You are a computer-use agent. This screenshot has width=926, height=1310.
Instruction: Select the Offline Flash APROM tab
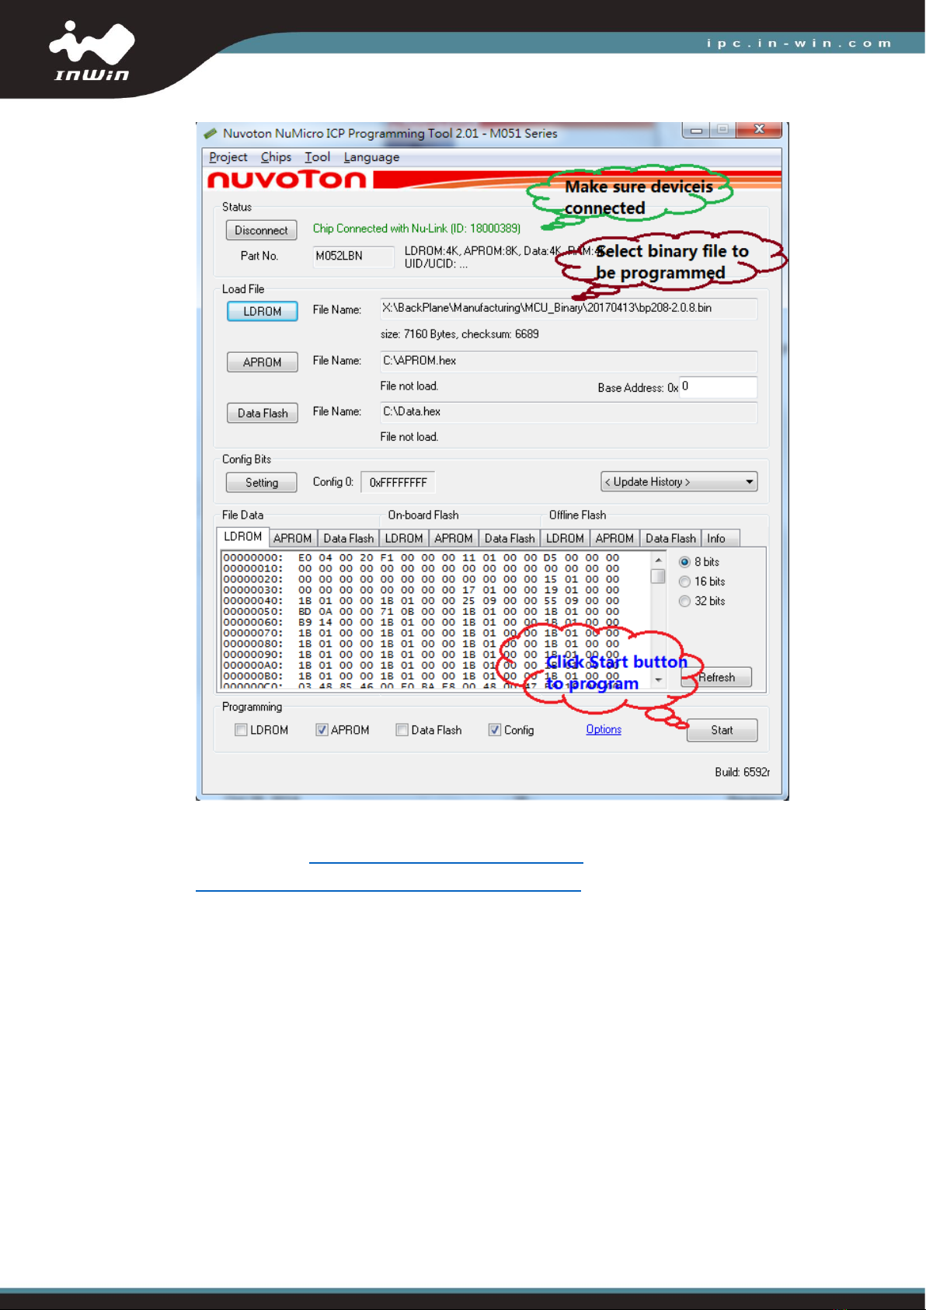click(x=614, y=538)
